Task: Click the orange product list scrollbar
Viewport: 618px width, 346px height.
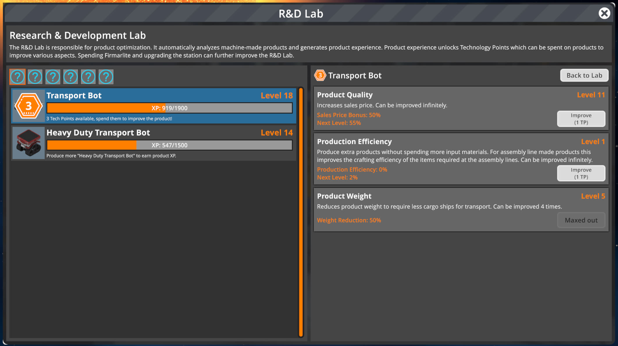Action: pyautogui.click(x=301, y=213)
